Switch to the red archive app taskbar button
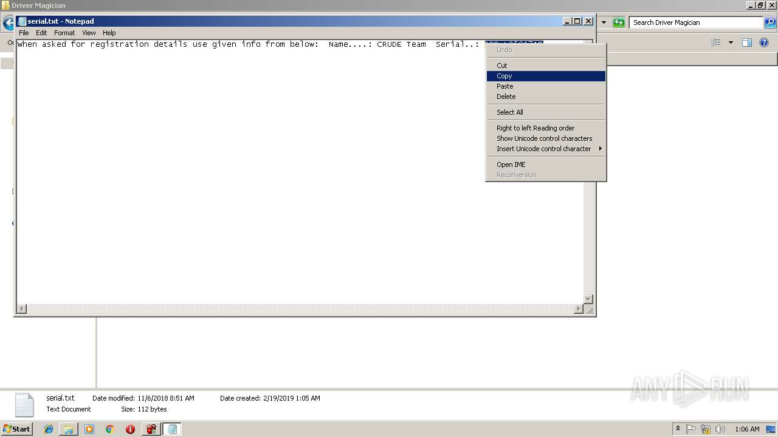Viewport: 778px width, 437px height. coord(151,429)
